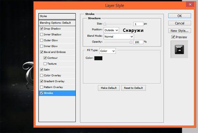This screenshot has height=133, width=198.
Task: Select the Drop Shadow label
Action: pos(52,29)
